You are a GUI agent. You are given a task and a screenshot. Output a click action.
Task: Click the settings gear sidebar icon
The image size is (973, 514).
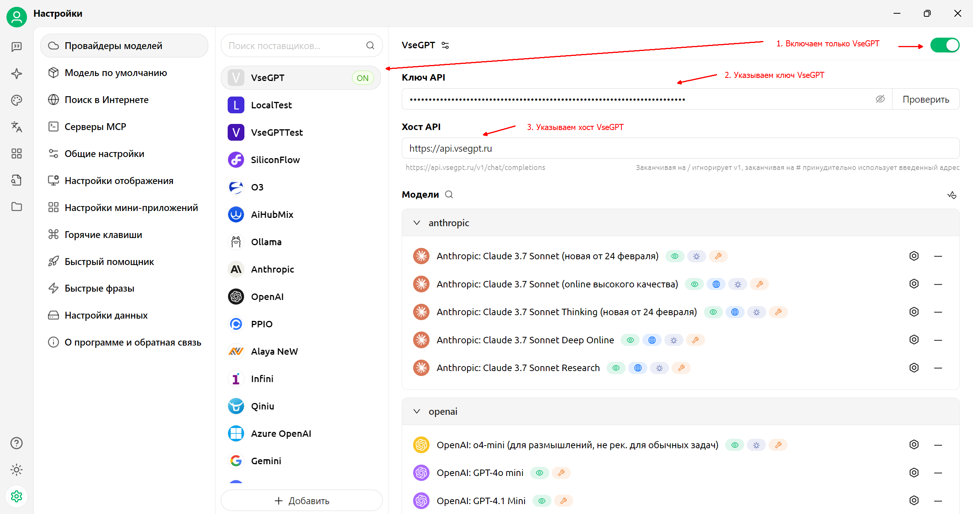(17, 496)
